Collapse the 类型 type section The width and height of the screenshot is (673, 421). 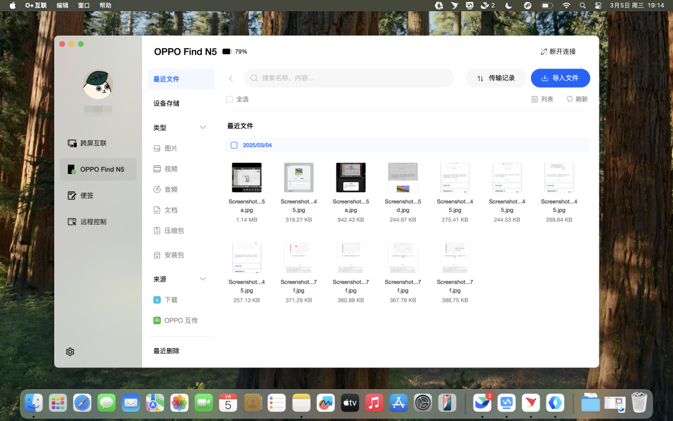(203, 128)
